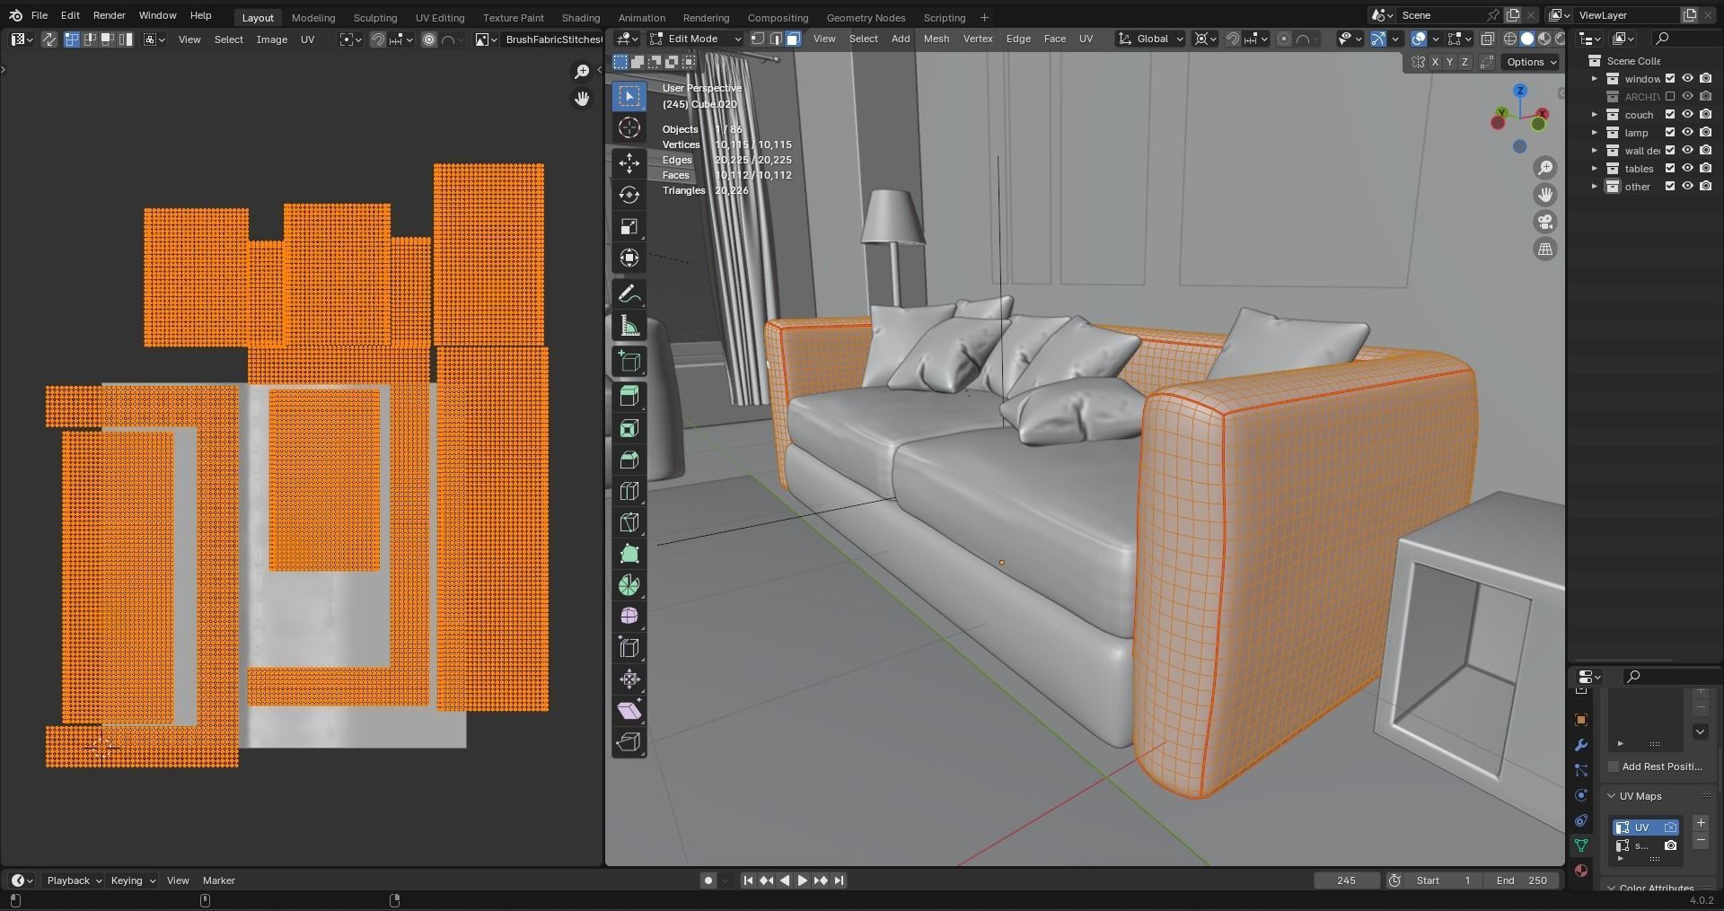Image resolution: width=1724 pixels, height=911 pixels.
Task: Select the Add Cube tool
Action: pos(629,361)
